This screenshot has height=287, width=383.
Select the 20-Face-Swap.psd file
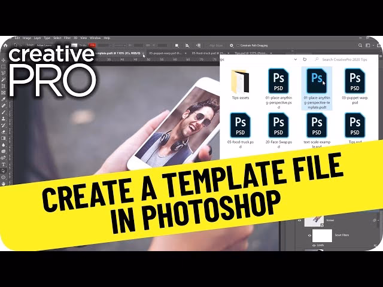coord(279,130)
